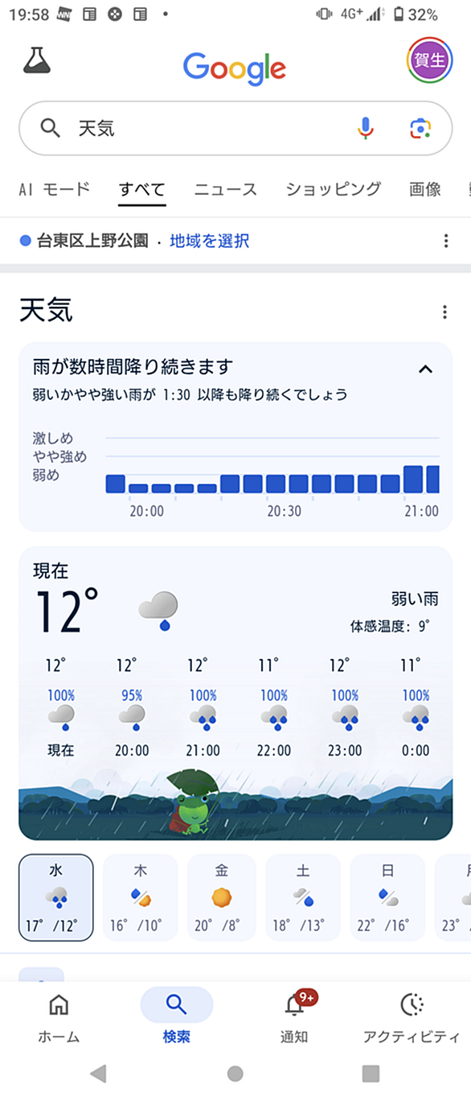471x1101 pixels.
Task: Open 通知 bell with 9+ badge
Action: point(294,1017)
